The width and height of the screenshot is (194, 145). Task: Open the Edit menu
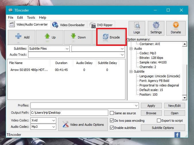pos(20,18)
